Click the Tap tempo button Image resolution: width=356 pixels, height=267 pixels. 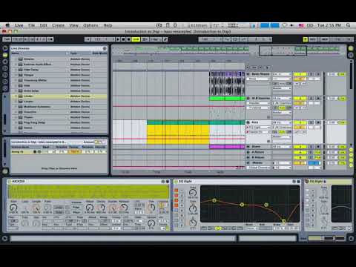point(7,39)
